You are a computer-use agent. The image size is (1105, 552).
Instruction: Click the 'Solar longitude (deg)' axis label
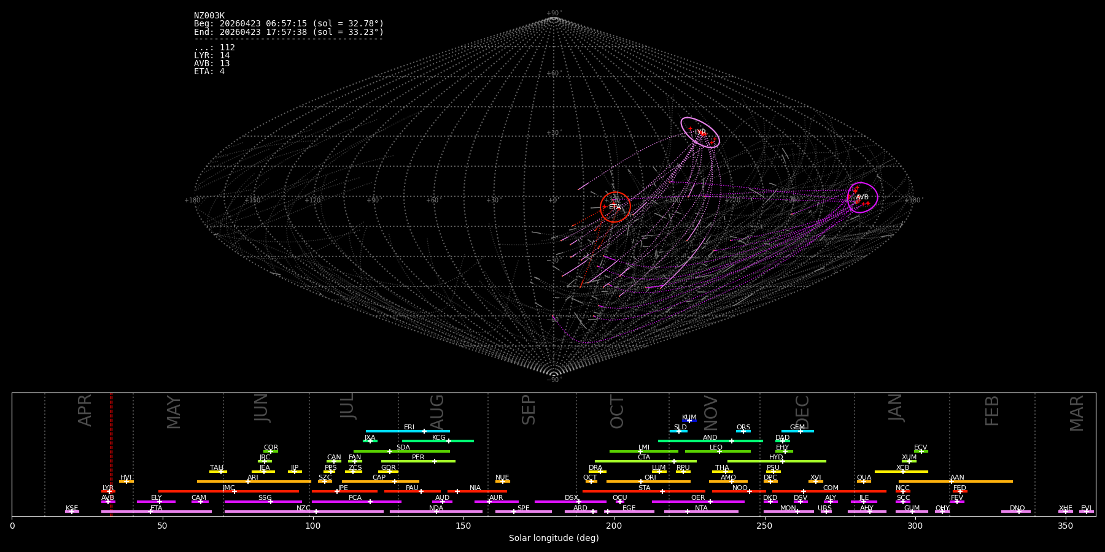click(554, 539)
